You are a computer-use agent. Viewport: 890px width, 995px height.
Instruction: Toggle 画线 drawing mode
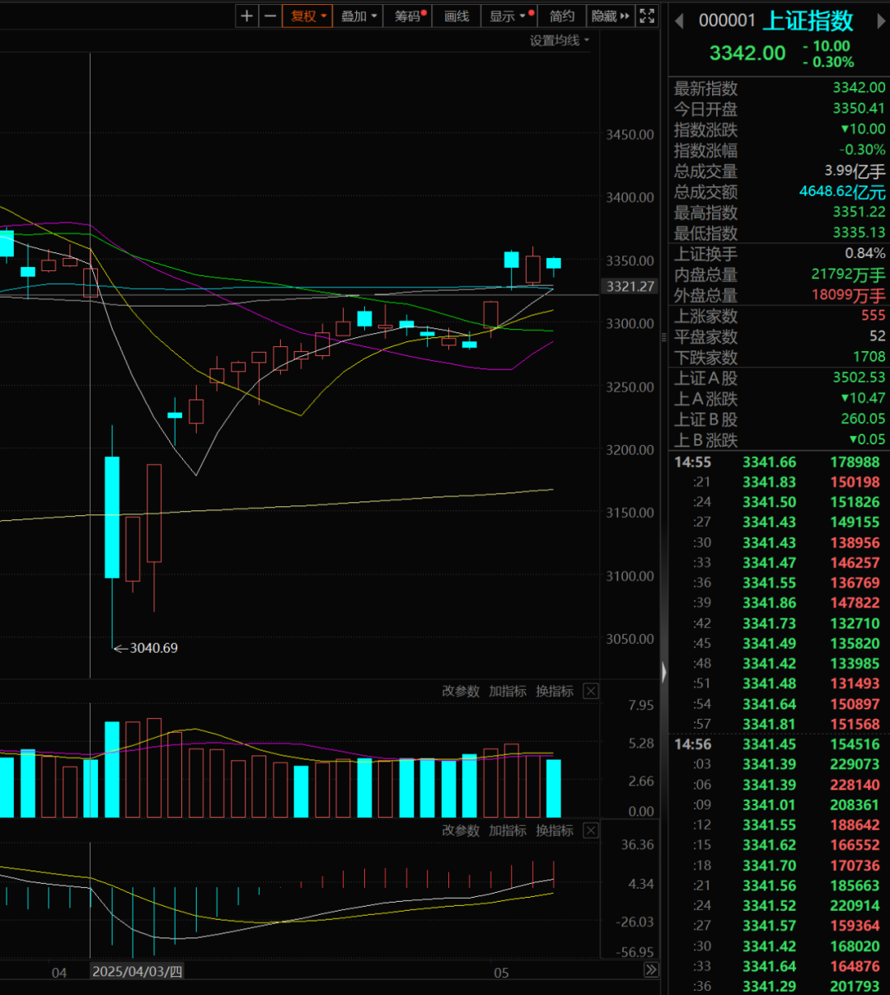457,16
